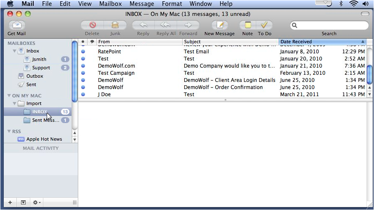The height and width of the screenshot is (210, 374).
Task: Open the gear action menu
Action: tap(37, 202)
